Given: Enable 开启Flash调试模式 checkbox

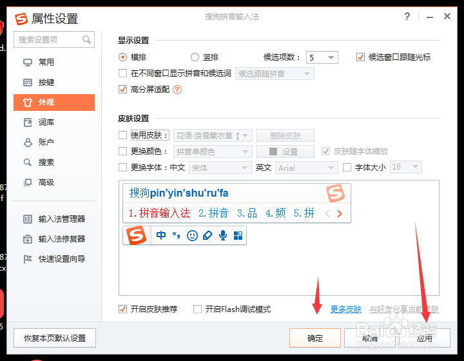Looking at the screenshot, I should pos(197,309).
